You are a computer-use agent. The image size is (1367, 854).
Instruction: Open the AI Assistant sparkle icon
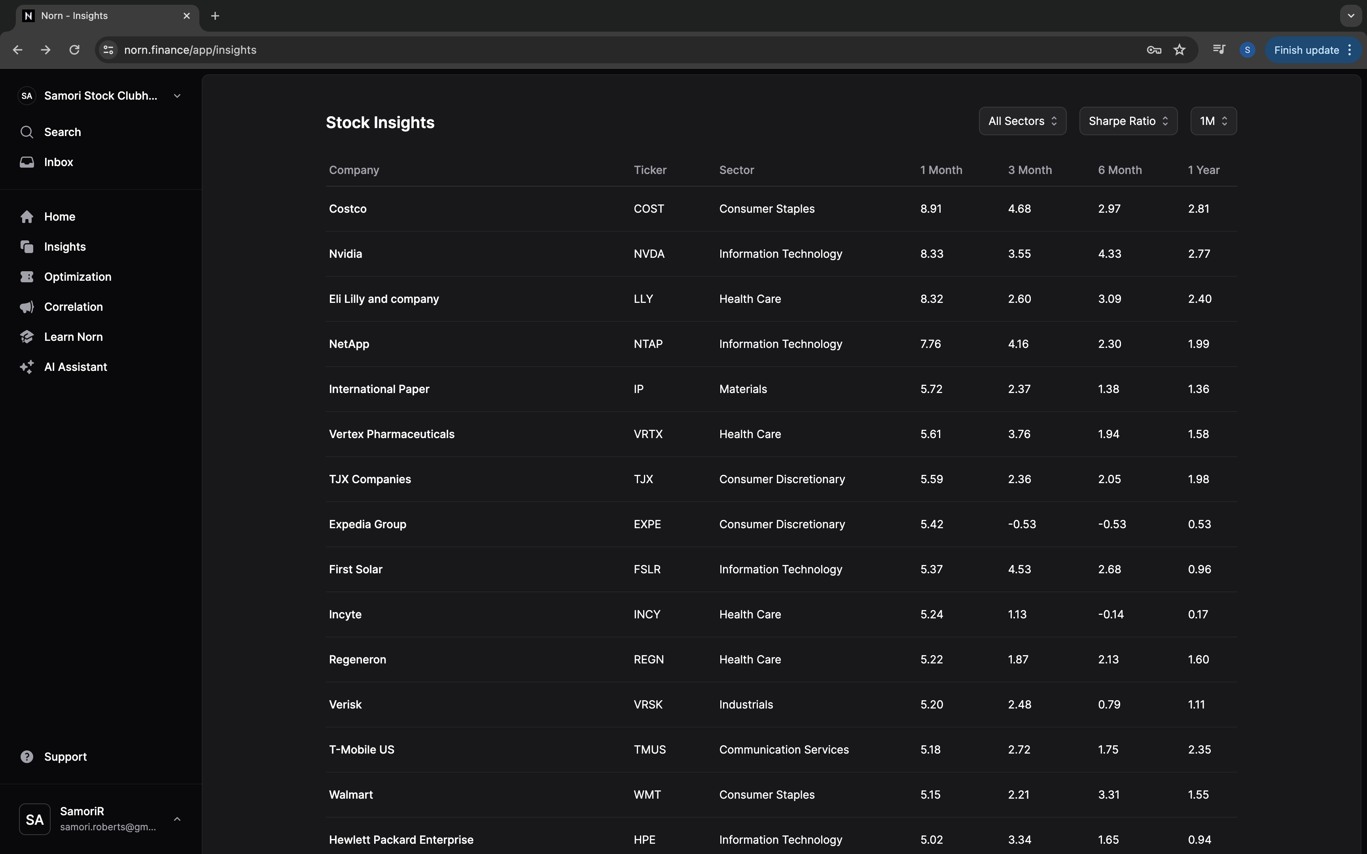point(27,367)
